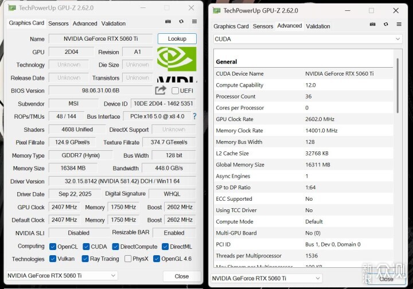The height and width of the screenshot is (289, 413).
Task: Switch to Sensors tab in left window
Action: [58, 24]
